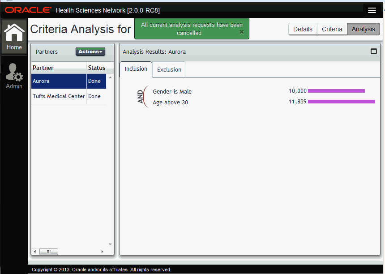Viewport: 385px width, 274px height.
Task: Click the Age above 30 criterion
Action: click(x=170, y=103)
